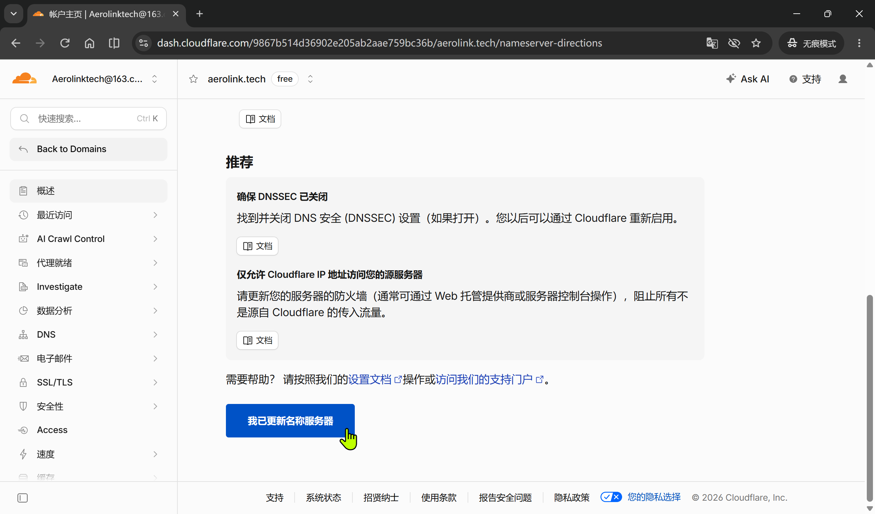Click the SSL/TLS lock icon

pyautogui.click(x=23, y=382)
